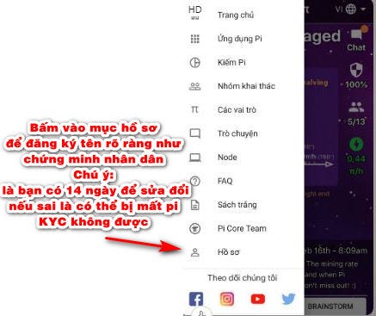Viewport: 376px width, 316px height.
Task: Click the Theo dõi chúng tôi label
Action: coord(243,278)
